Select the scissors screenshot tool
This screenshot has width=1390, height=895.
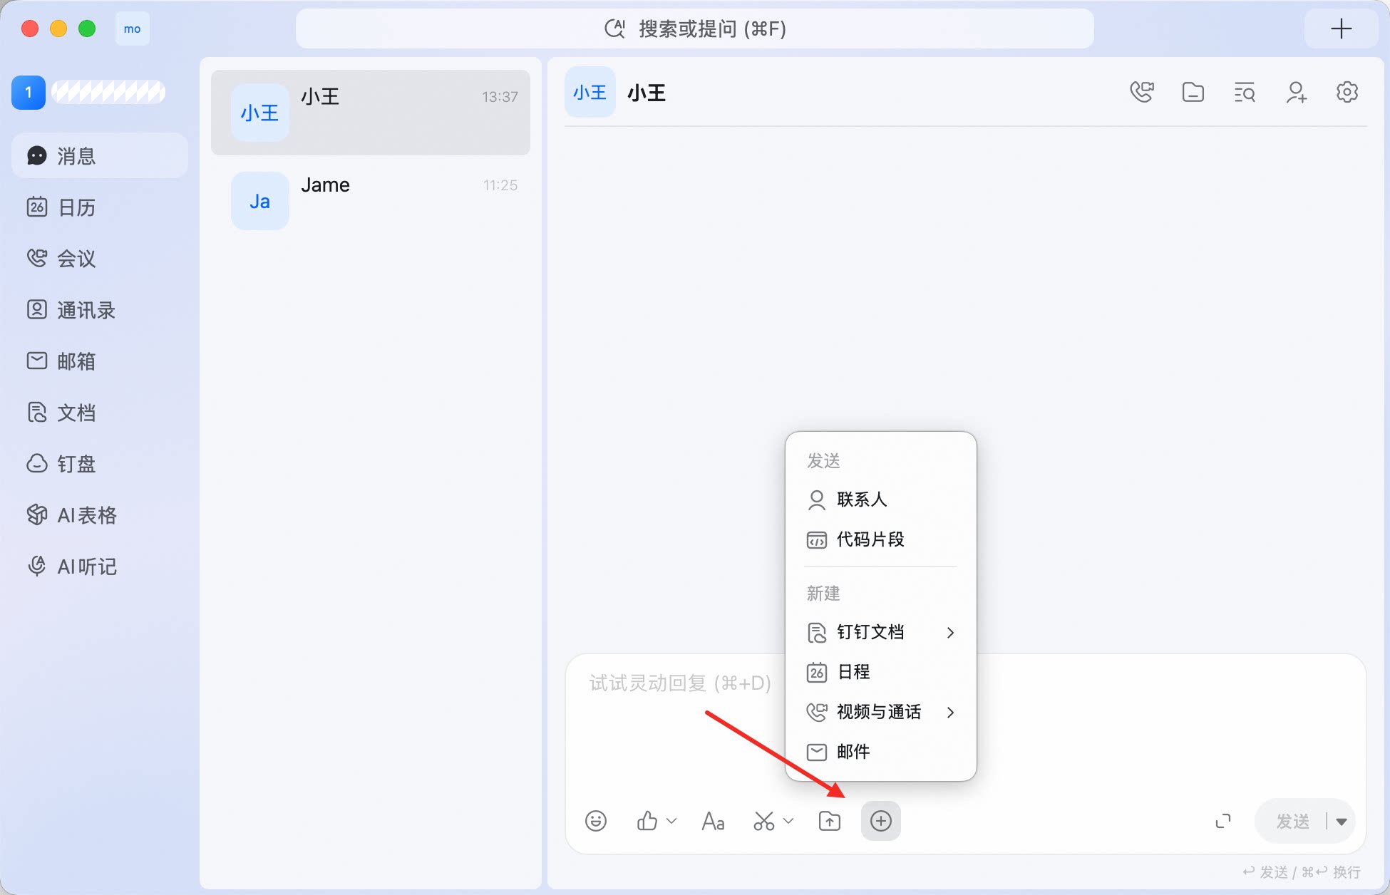[x=763, y=821]
